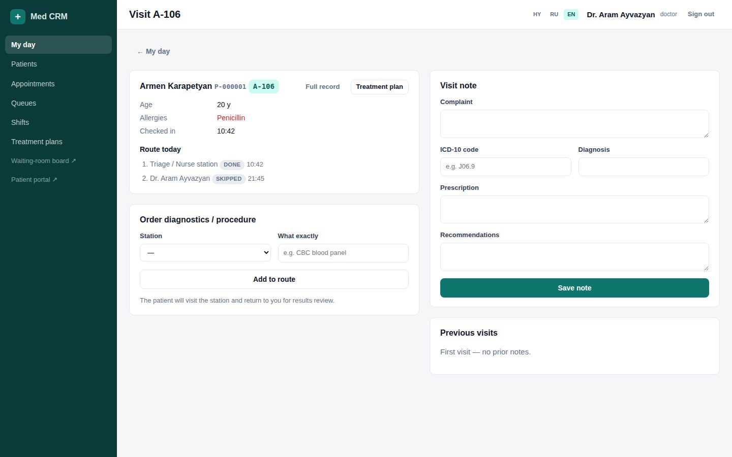Click the Visit A-106 page title

155,14
